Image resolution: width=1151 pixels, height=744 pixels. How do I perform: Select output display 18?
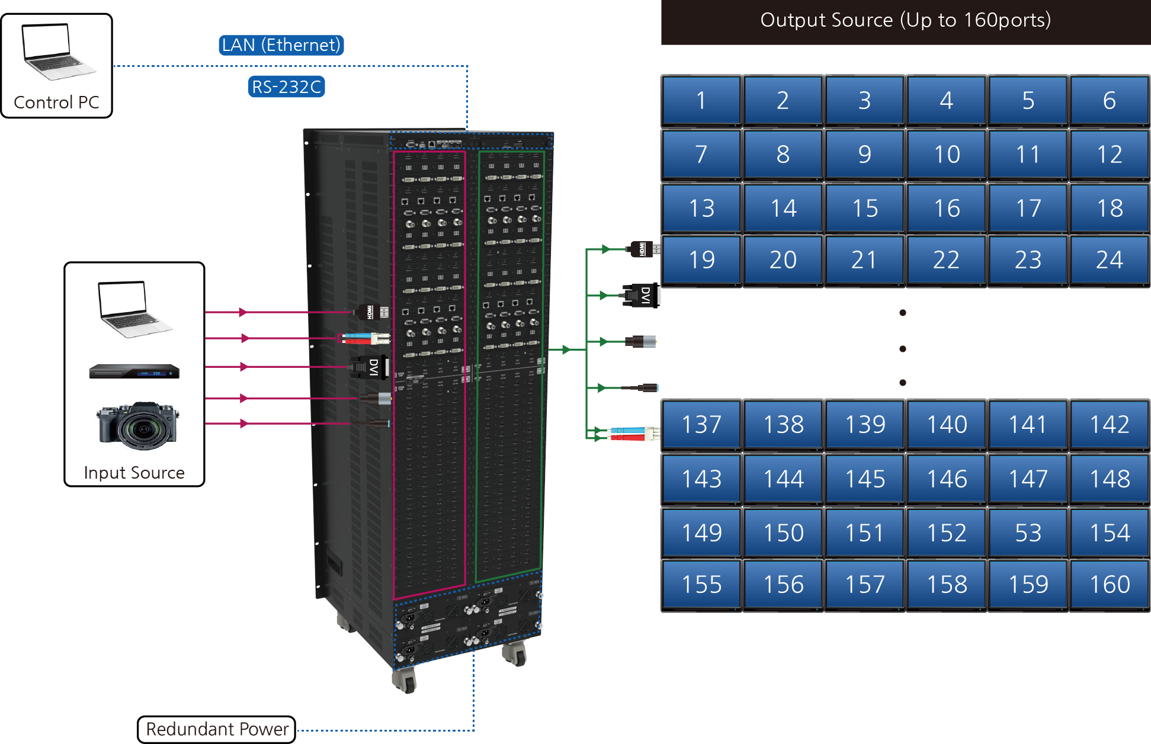pos(1110,208)
